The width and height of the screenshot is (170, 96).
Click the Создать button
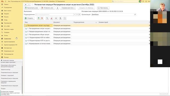29,18
